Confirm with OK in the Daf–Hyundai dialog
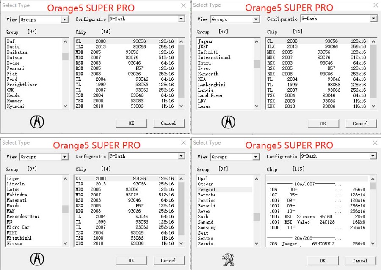The image size is (381, 270). pyautogui.click(x=132, y=123)
